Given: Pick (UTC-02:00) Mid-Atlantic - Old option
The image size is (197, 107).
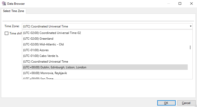Looking at the screenshot, I should tap(105, 44).
